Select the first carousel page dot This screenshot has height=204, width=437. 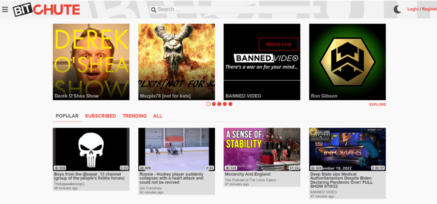[x=208, y=104]
